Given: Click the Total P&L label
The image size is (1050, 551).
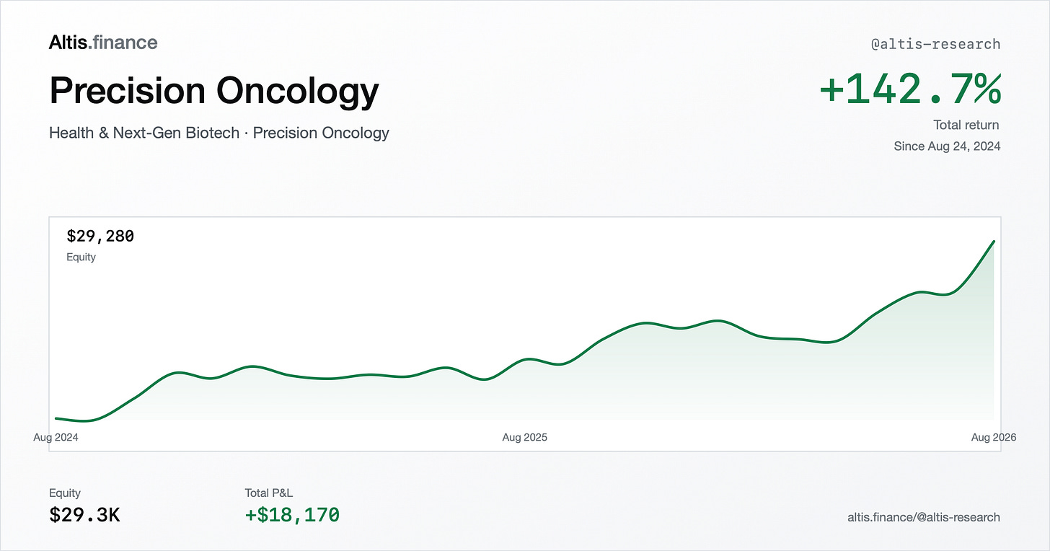Looking at the screenshot, I should pos(269,493).
